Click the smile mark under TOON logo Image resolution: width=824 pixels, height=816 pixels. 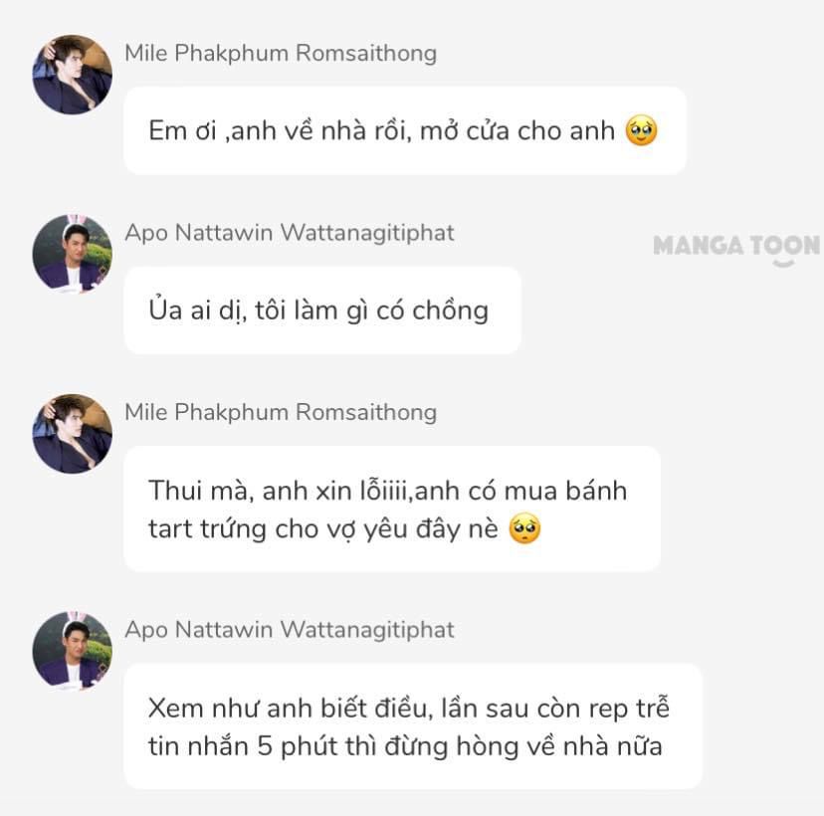(783, 262)
